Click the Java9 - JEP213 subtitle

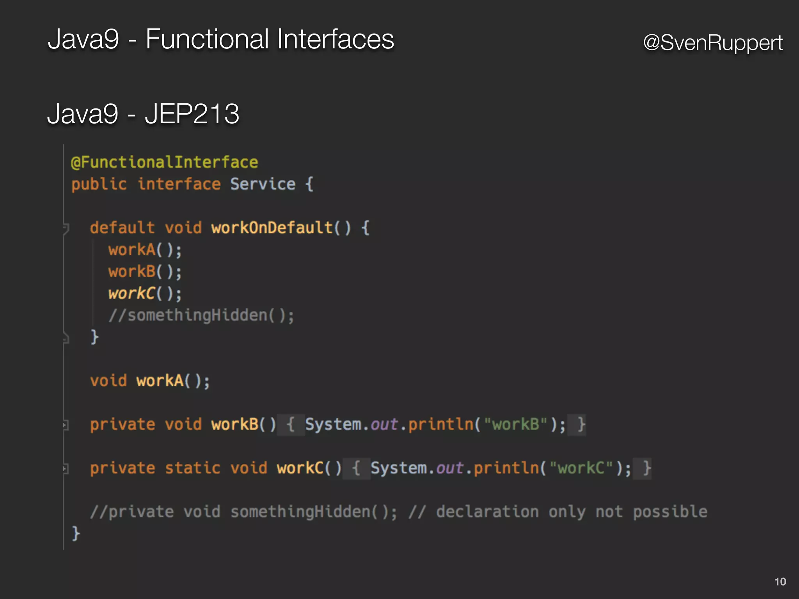[x=143, y=114]
